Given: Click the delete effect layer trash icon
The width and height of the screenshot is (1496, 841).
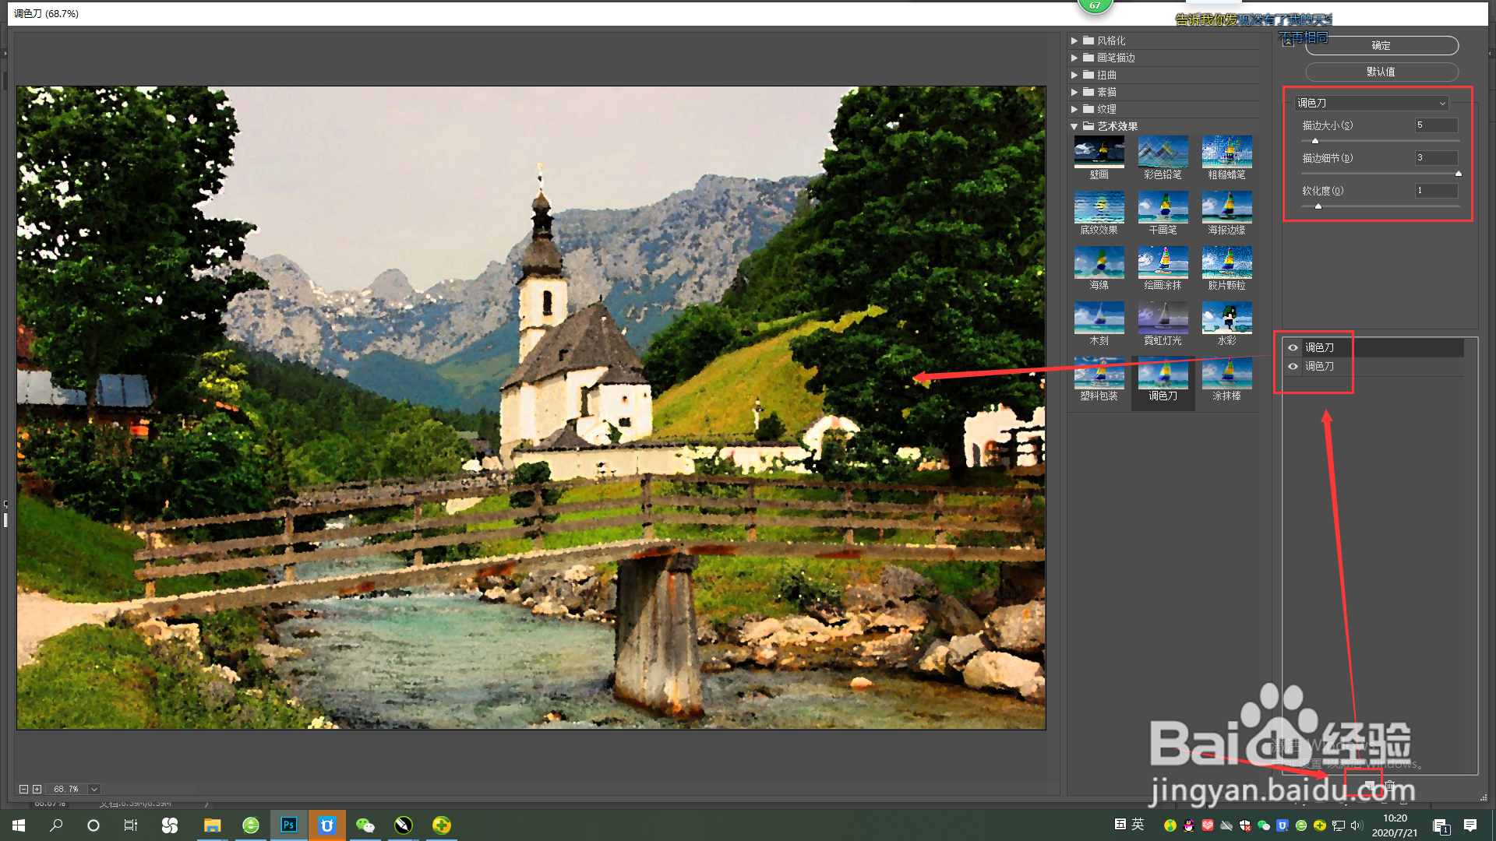Looking at the screenshot, I should click(x=1390, y=785).
